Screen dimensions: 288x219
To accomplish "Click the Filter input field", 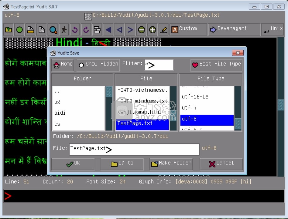I will click(159, 65).
